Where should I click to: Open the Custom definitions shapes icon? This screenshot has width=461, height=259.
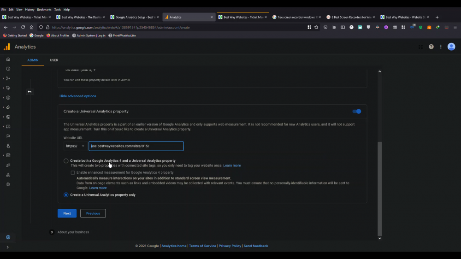pyautogui.click(x=8, y=175)
